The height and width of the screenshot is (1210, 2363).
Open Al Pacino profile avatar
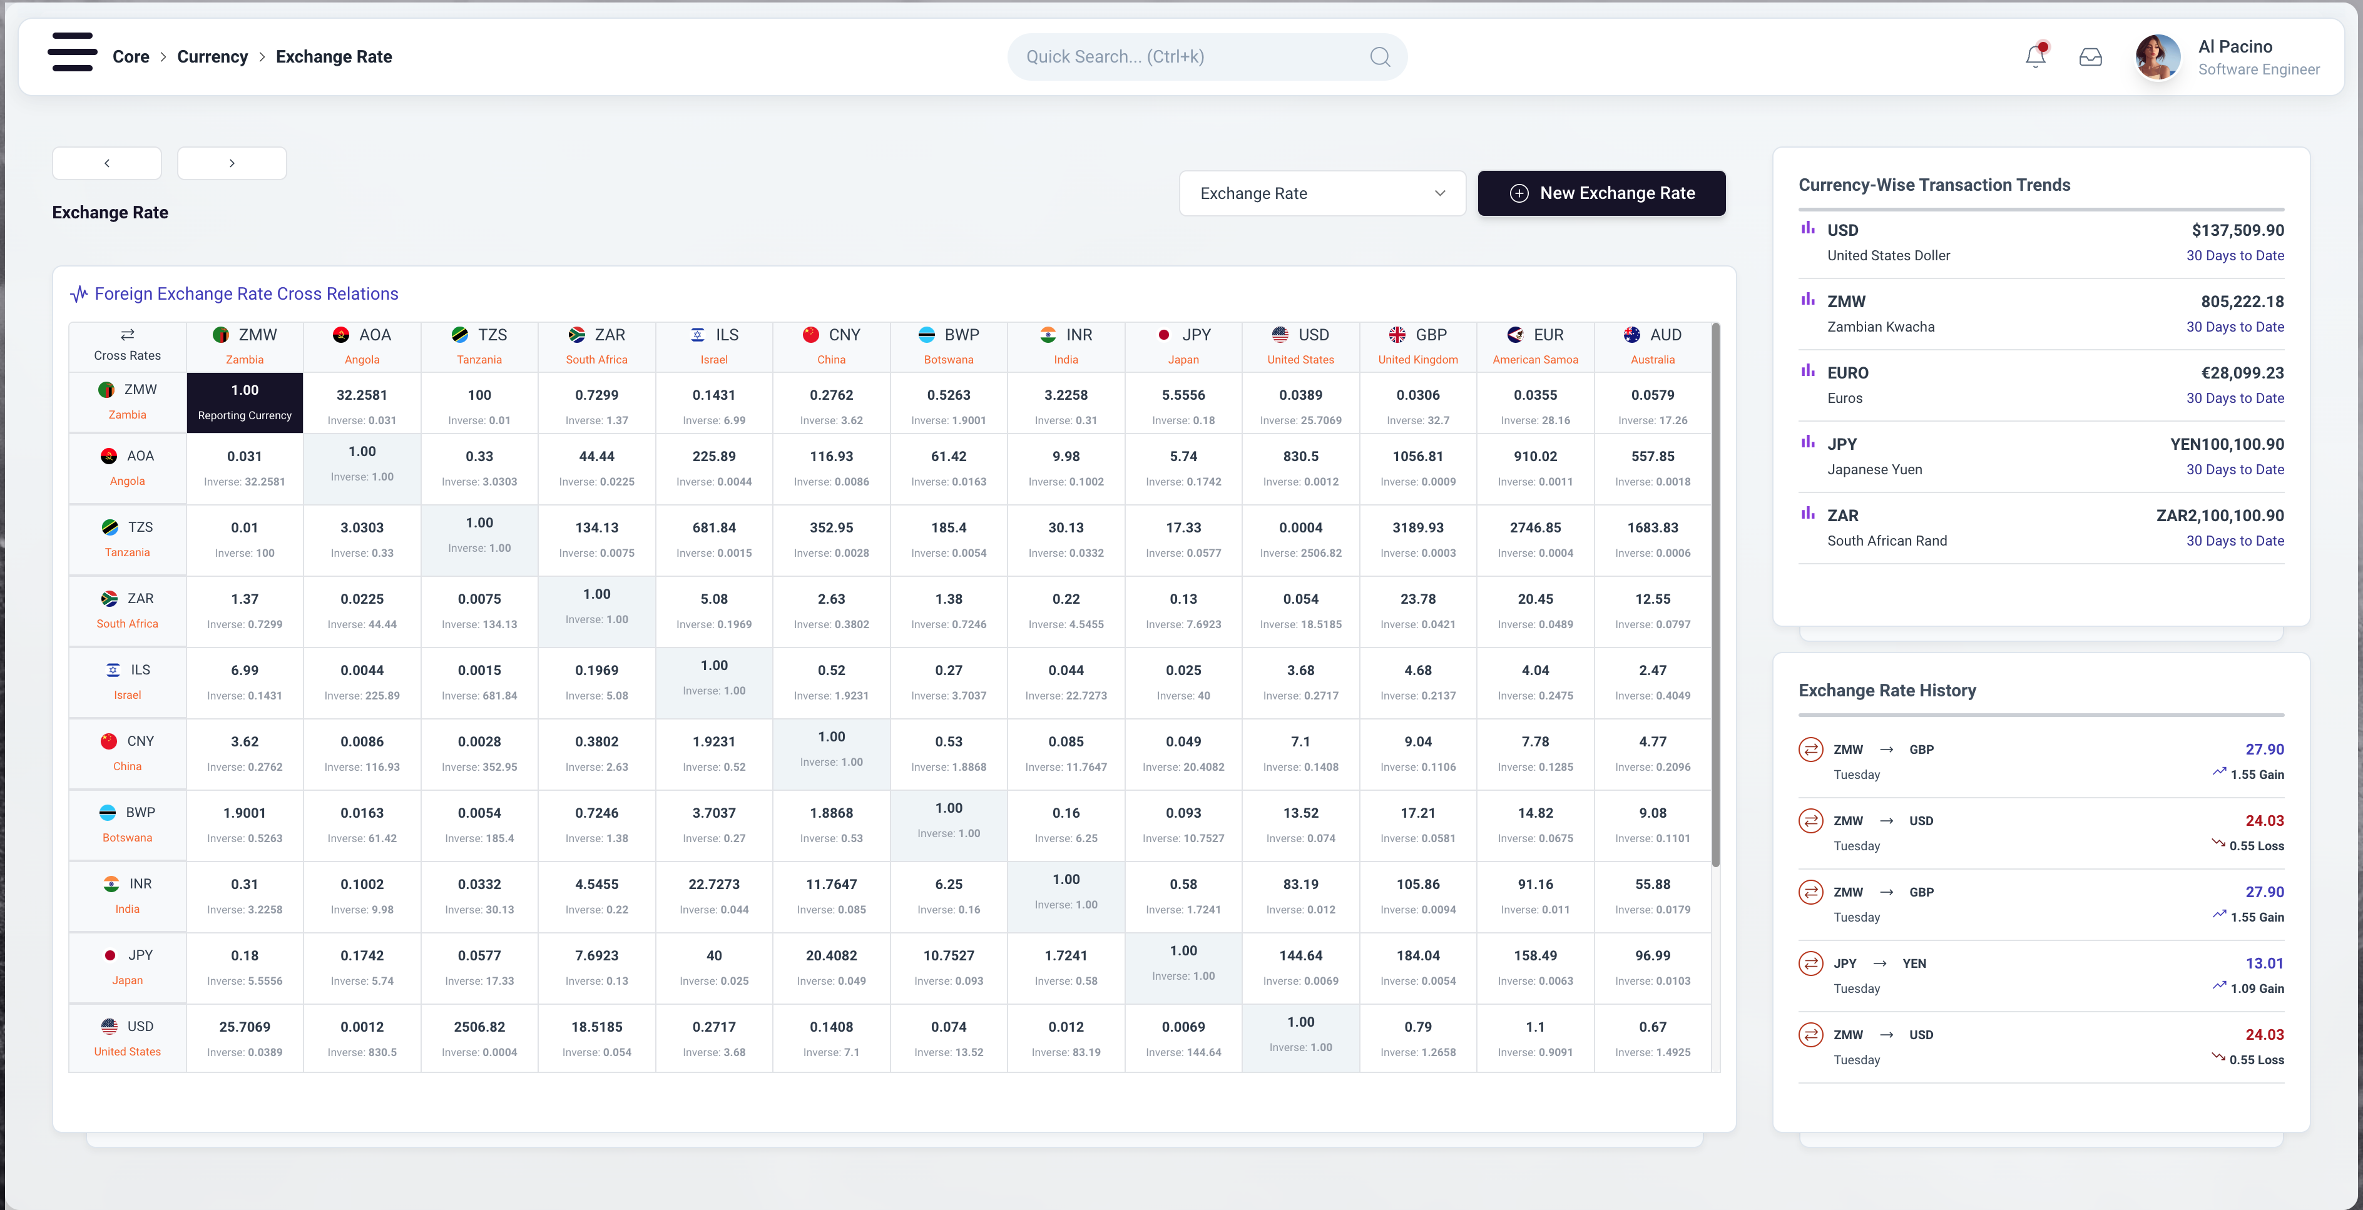coord(2158,57)
